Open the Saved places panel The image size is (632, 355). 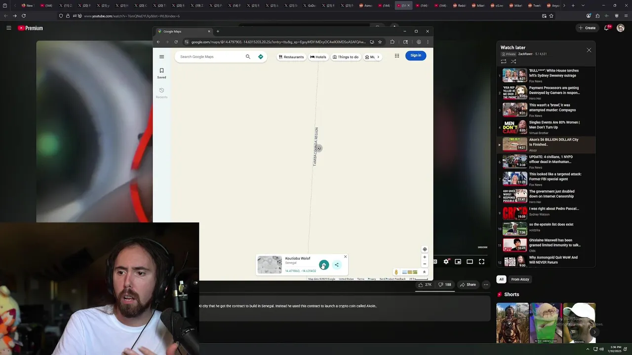[x=161, y=73]
